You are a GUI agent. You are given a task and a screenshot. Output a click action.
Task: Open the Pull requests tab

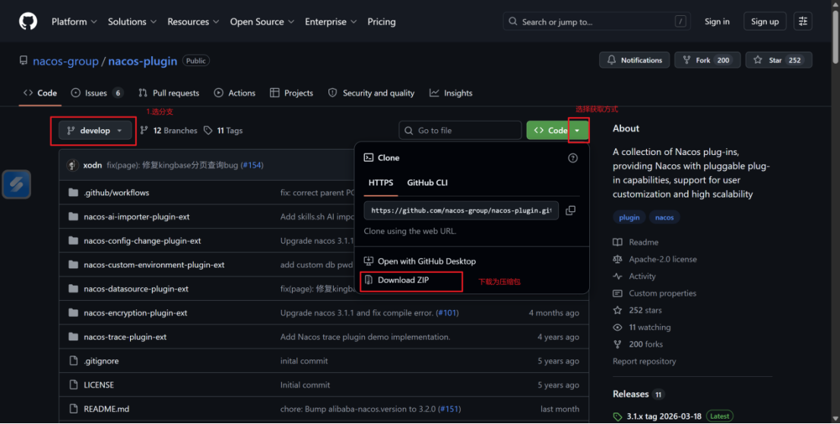[169, 93]
